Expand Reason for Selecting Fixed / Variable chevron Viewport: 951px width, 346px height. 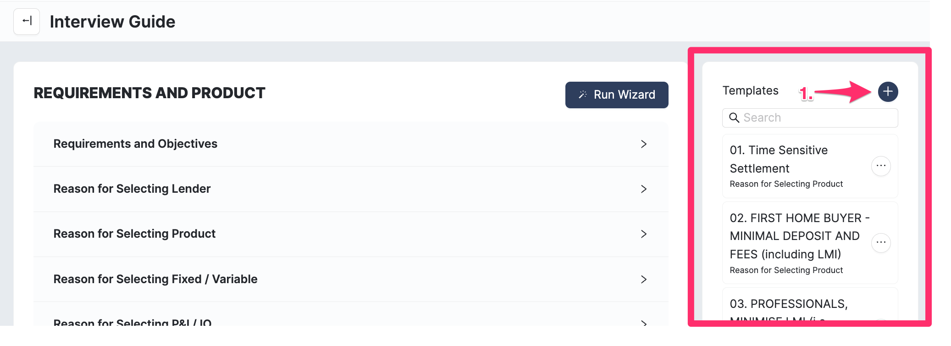[644, 279]
